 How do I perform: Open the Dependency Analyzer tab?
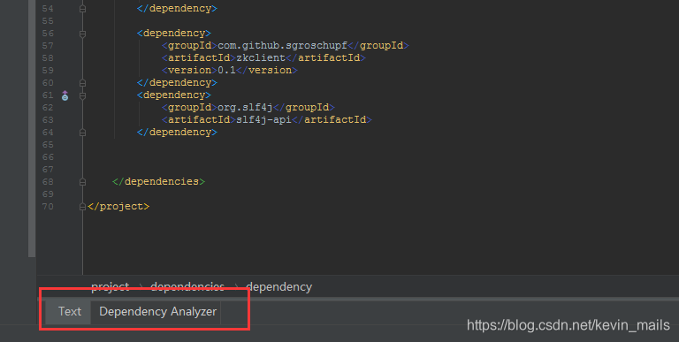click(x=157, y=312)
